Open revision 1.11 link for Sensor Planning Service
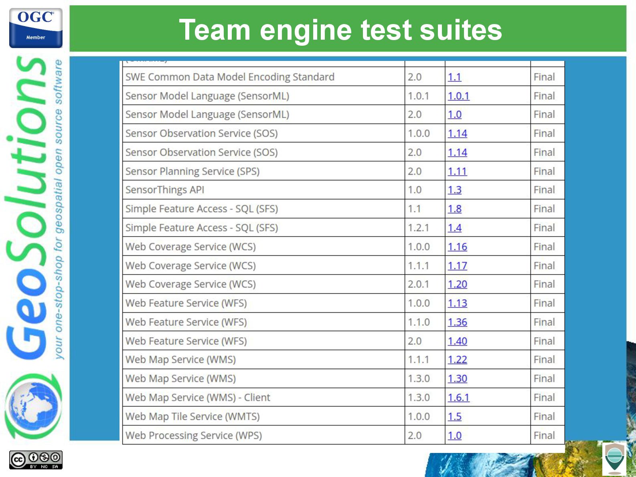Screen dimensions: 636x477 (x=457, y=171)
